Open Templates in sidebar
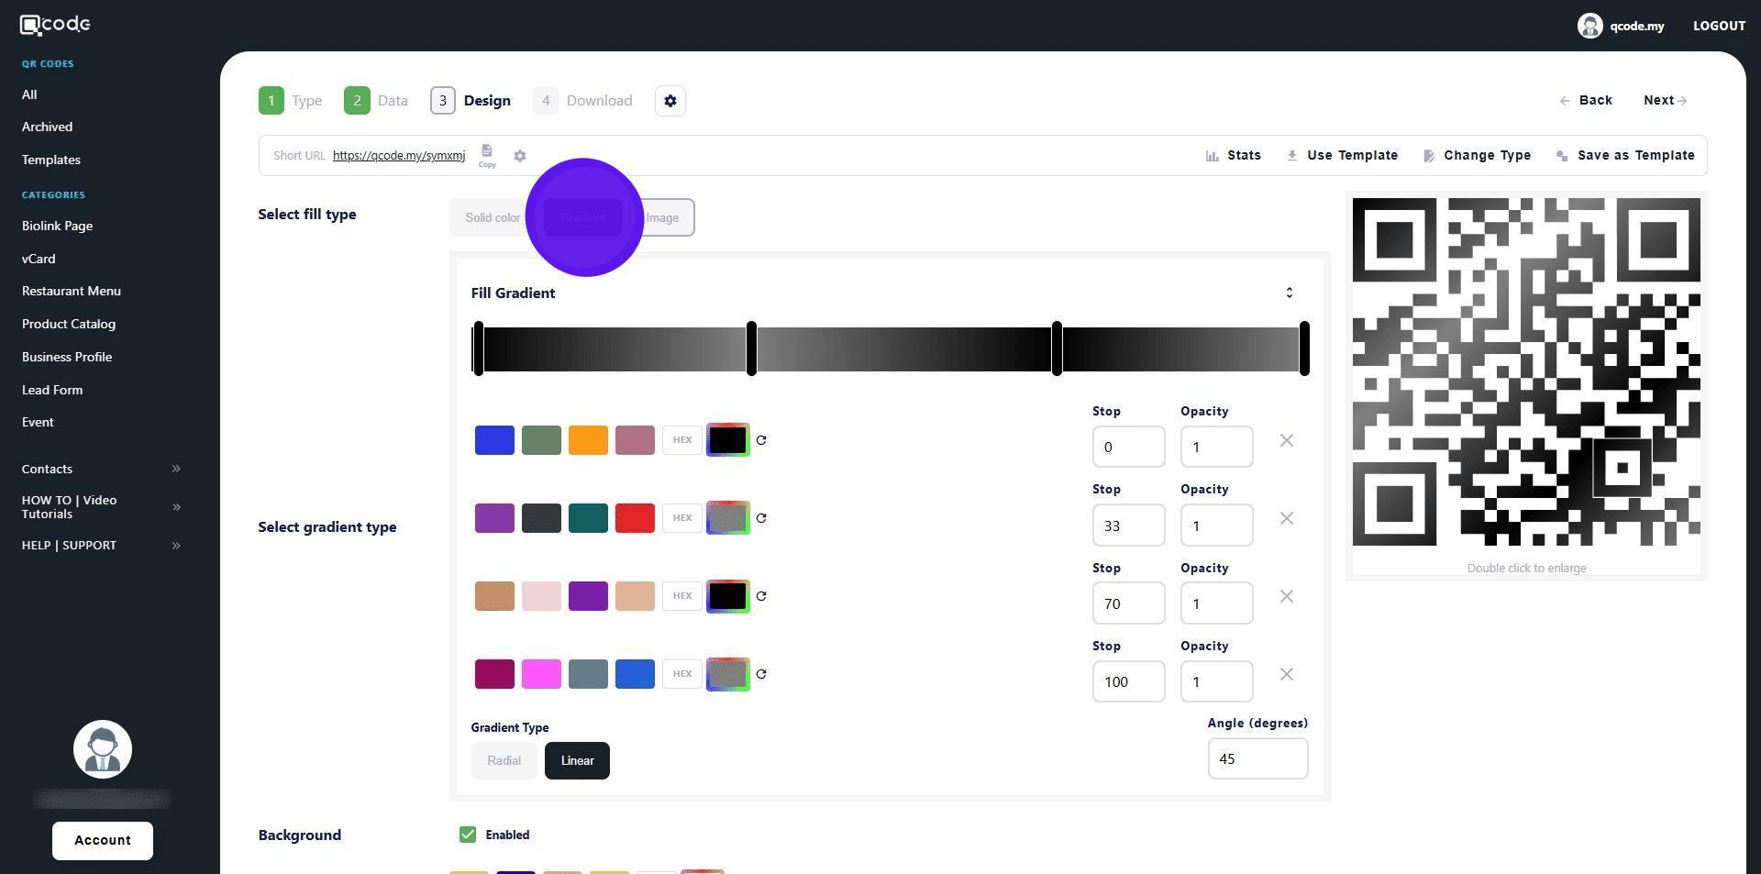This screenshot has height=874, width=1761. tap(51, 160)
